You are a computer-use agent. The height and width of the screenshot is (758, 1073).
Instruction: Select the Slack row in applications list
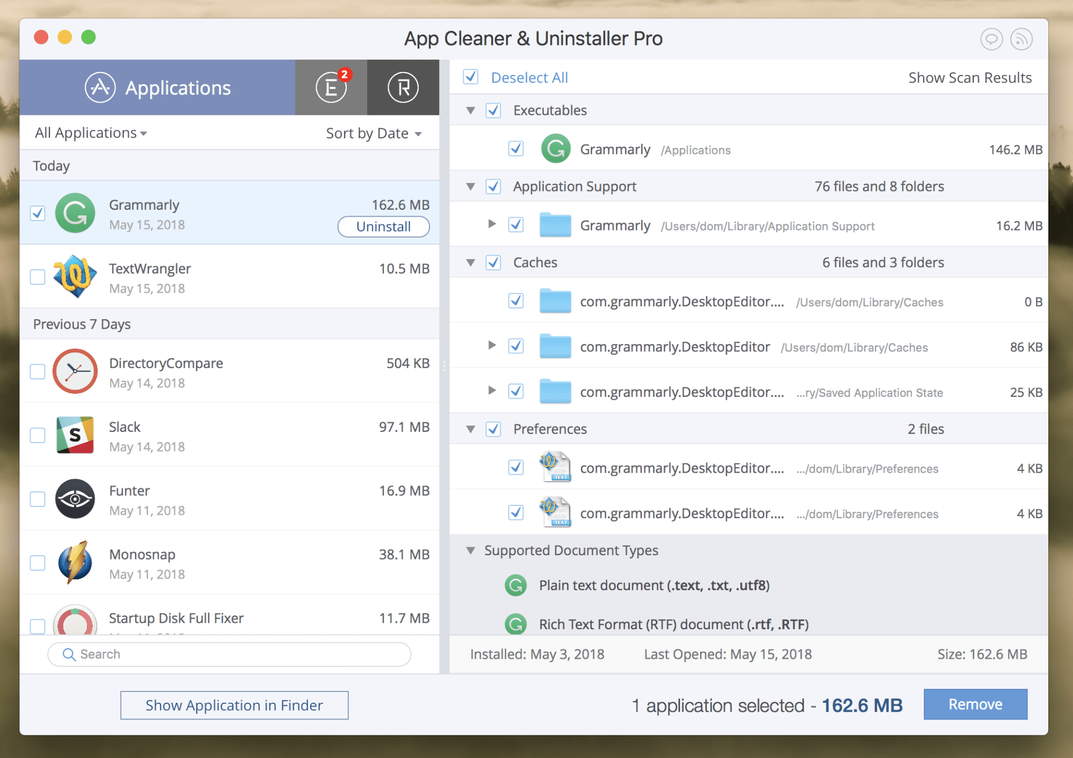(229, 435)
